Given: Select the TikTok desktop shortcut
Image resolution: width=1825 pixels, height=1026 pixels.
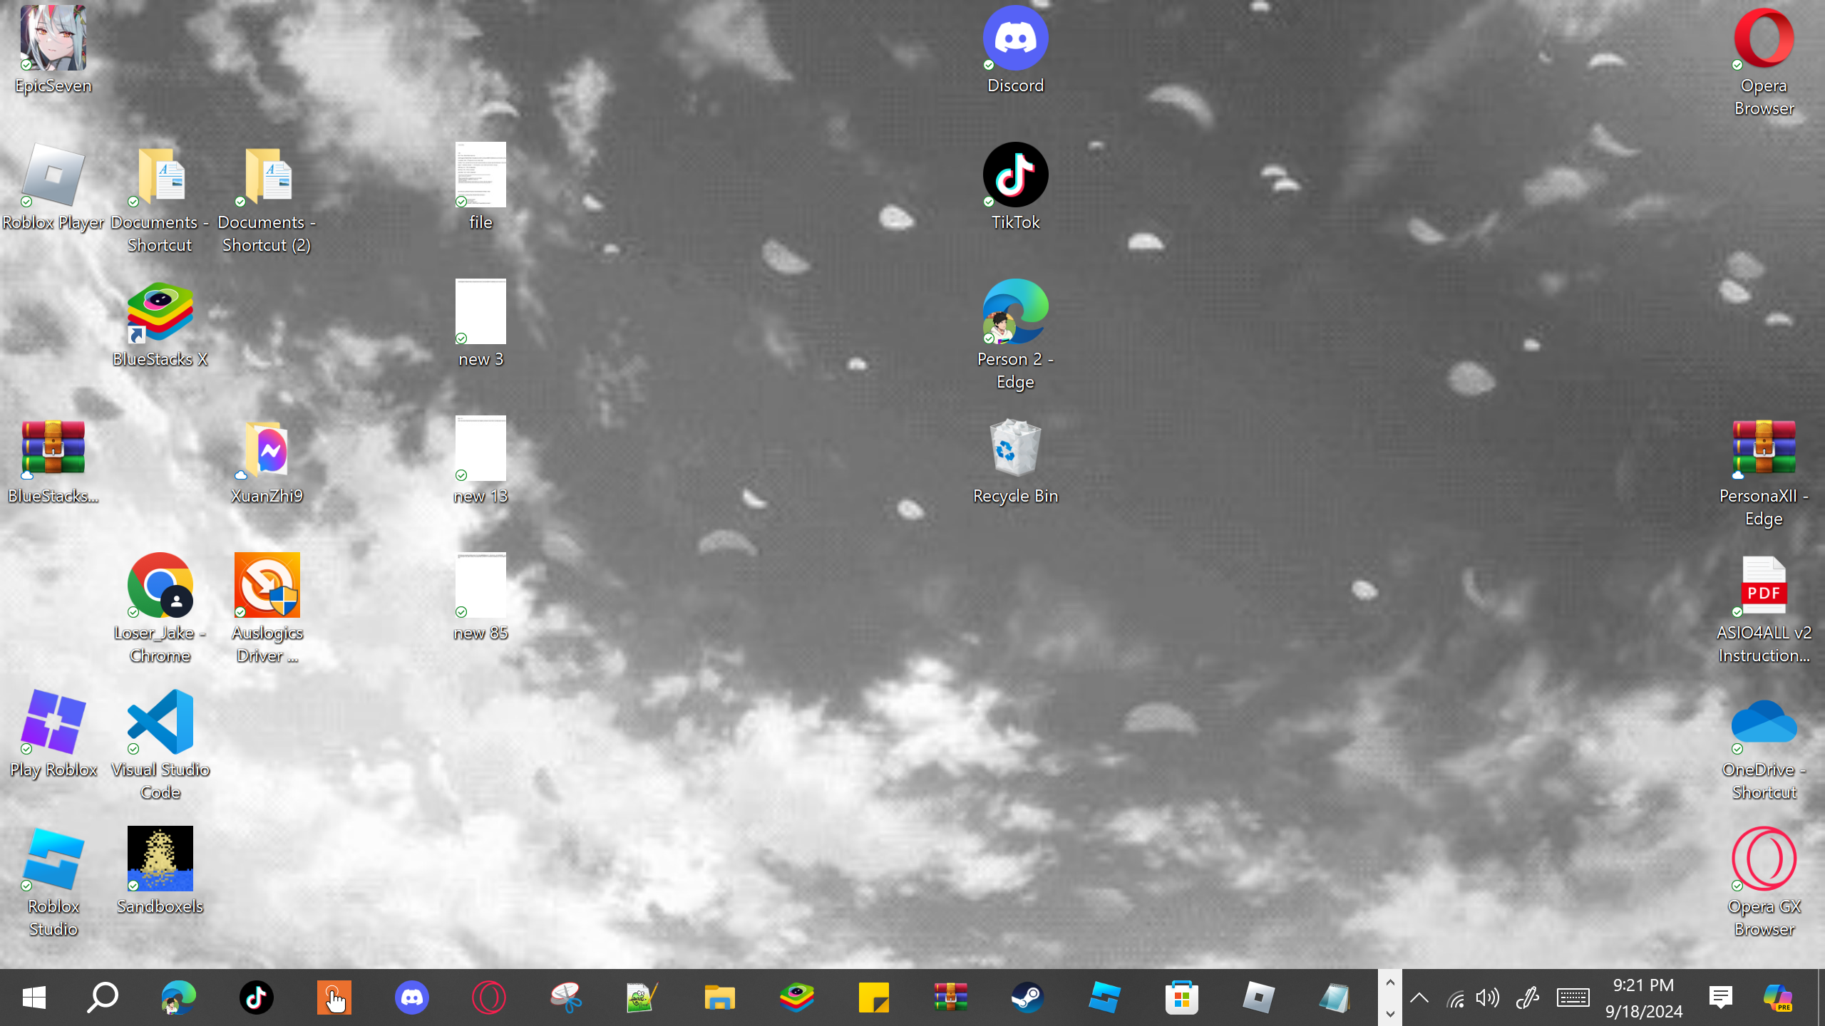Looking at the screenshot, I should (x=1015, y=176).
